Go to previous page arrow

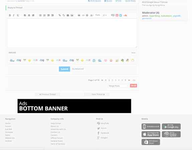[x=106, y=80]
